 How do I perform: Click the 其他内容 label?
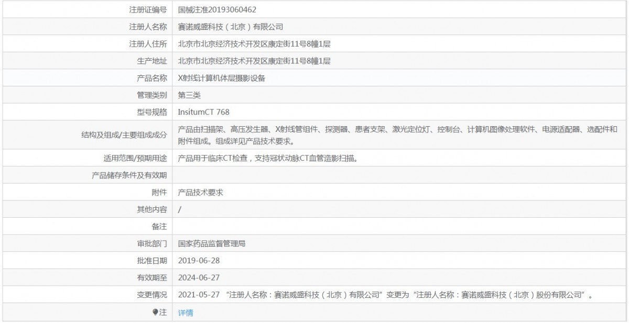[x=151, y=209]
